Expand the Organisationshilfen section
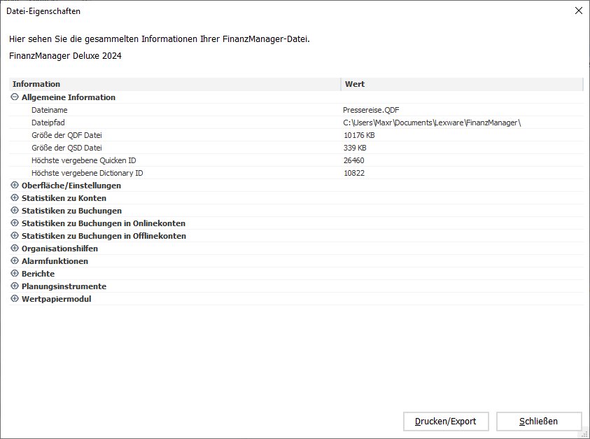 (15, 249)
